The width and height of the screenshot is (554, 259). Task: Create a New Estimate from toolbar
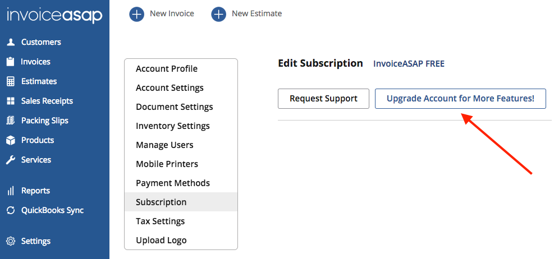[x=247, y=13]
